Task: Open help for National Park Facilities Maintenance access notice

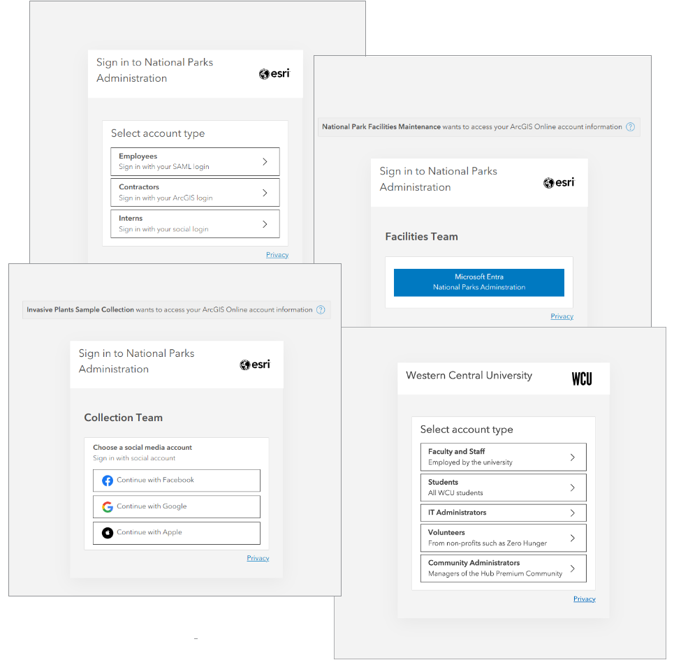Action: (630, 126)
